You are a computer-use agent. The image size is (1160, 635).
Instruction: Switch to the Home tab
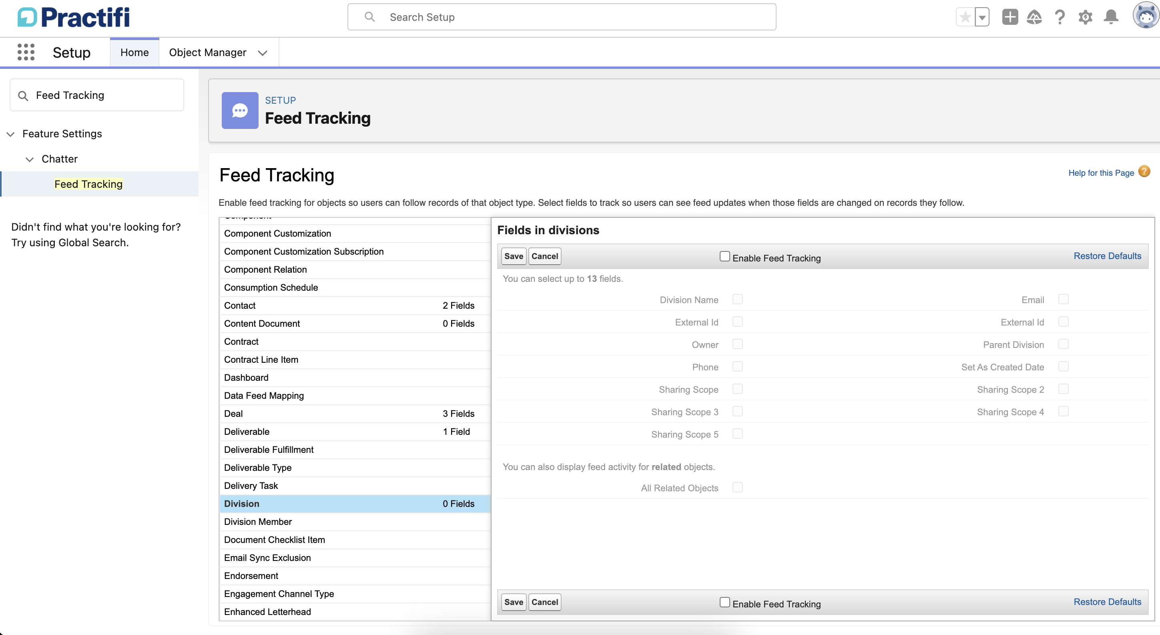(134, 52)
